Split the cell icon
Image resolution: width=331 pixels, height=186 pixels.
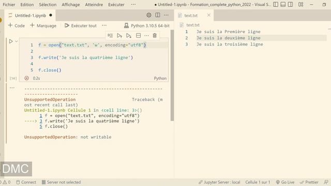pos(138,36)
